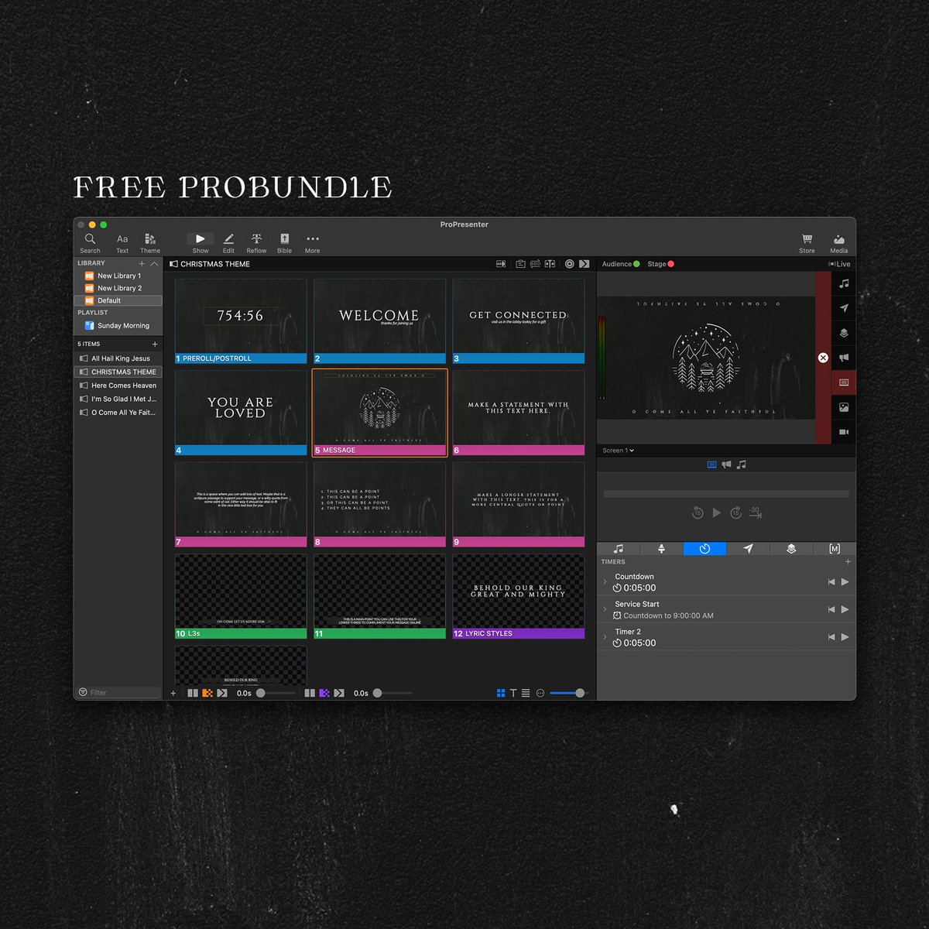Open the Screen 1 dropdown
Viewport: 929px width, 929px height.
617,450
